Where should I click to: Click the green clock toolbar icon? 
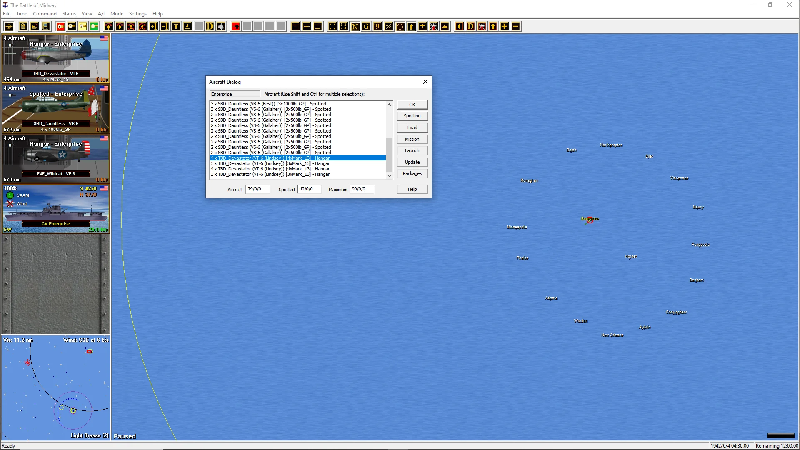point(94,27)
